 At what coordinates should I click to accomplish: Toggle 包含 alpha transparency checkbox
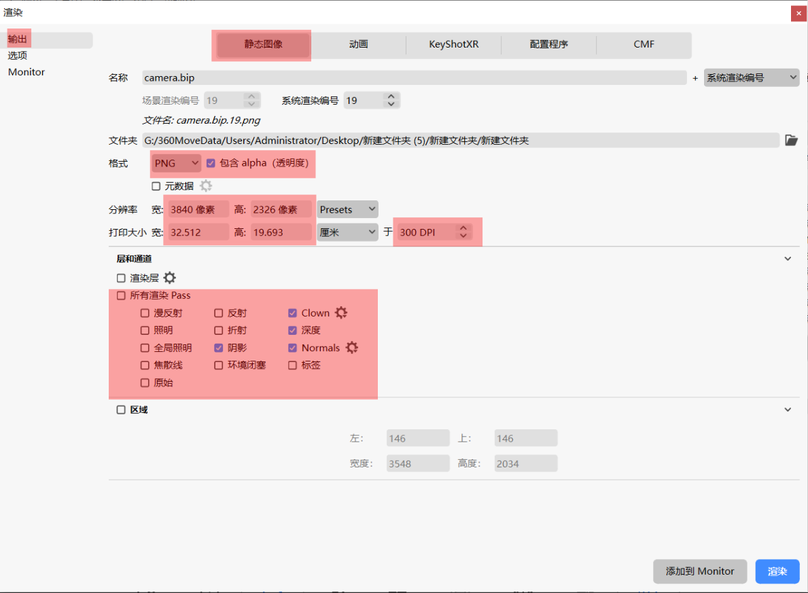tap(211, 164)
